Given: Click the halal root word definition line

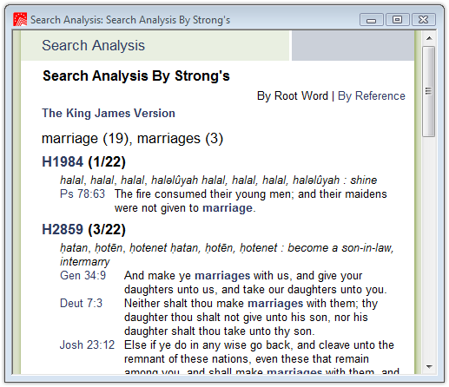Looking at the screenshot, I should [x=218, y=180].
